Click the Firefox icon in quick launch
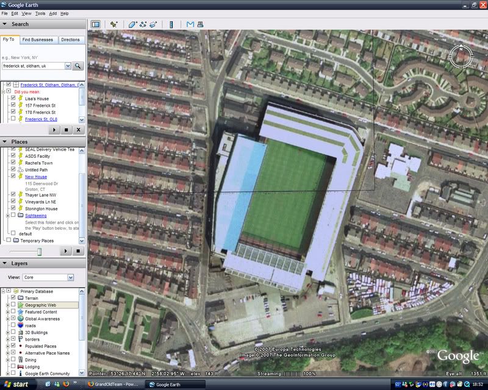The image size is (488, 390). point(66,384)
